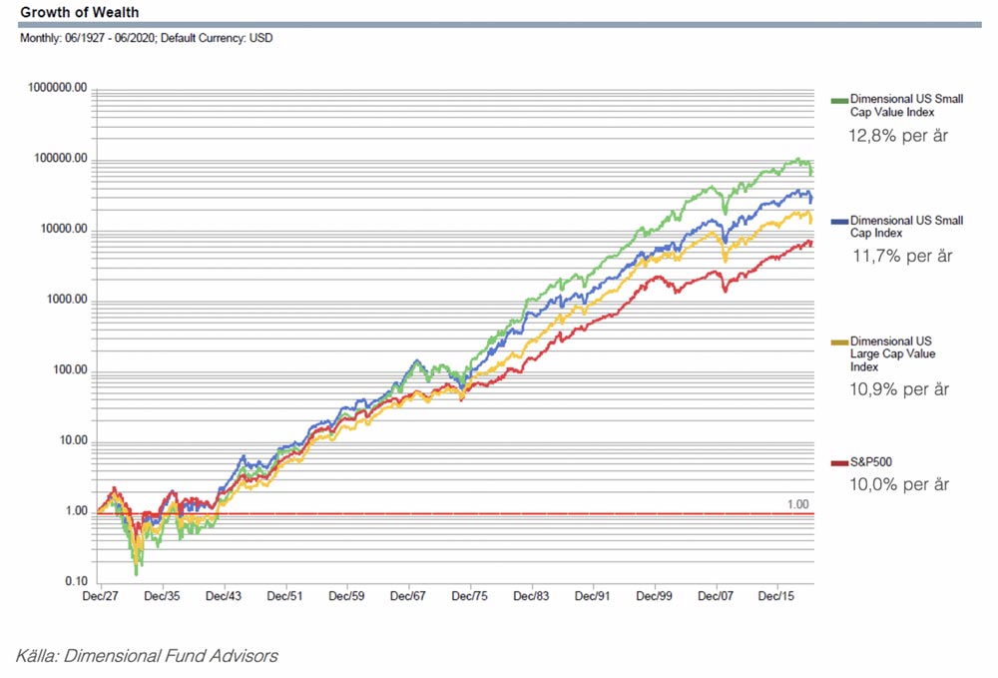Click the '0.10' y-axis label
Screen dimensions: 998x678
77,581
